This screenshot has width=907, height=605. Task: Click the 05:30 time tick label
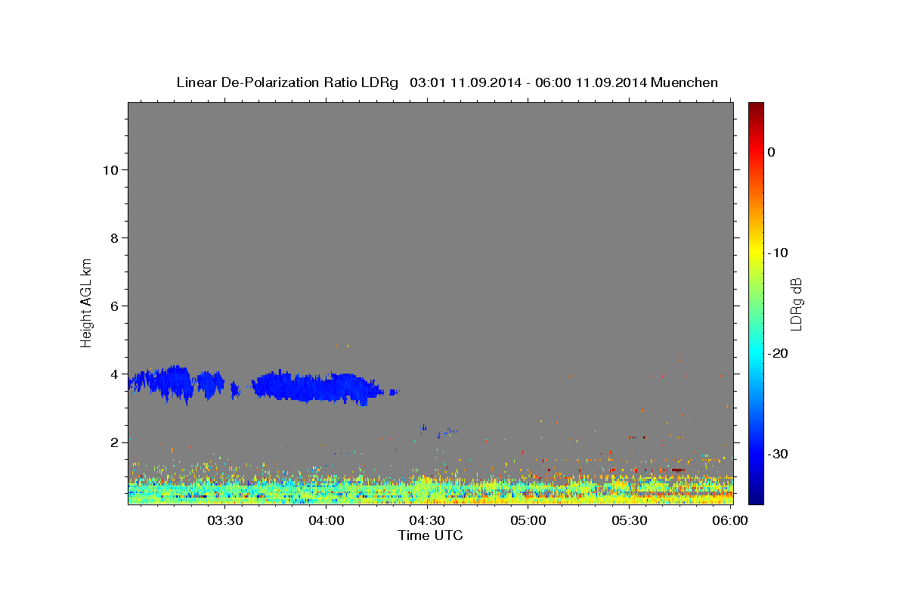tap(630, 520)
